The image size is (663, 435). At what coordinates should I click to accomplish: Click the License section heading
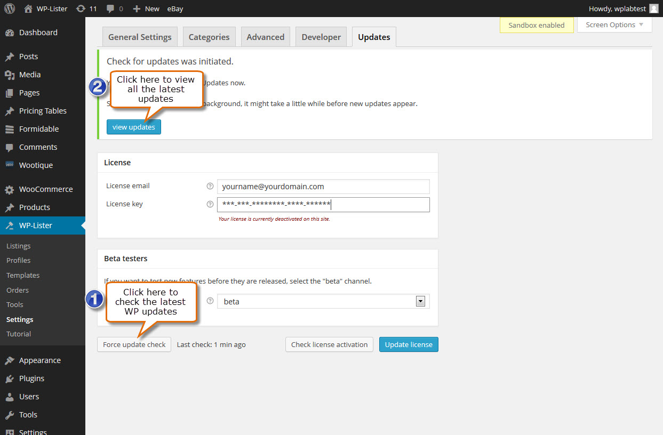click(x=117, y=162)
